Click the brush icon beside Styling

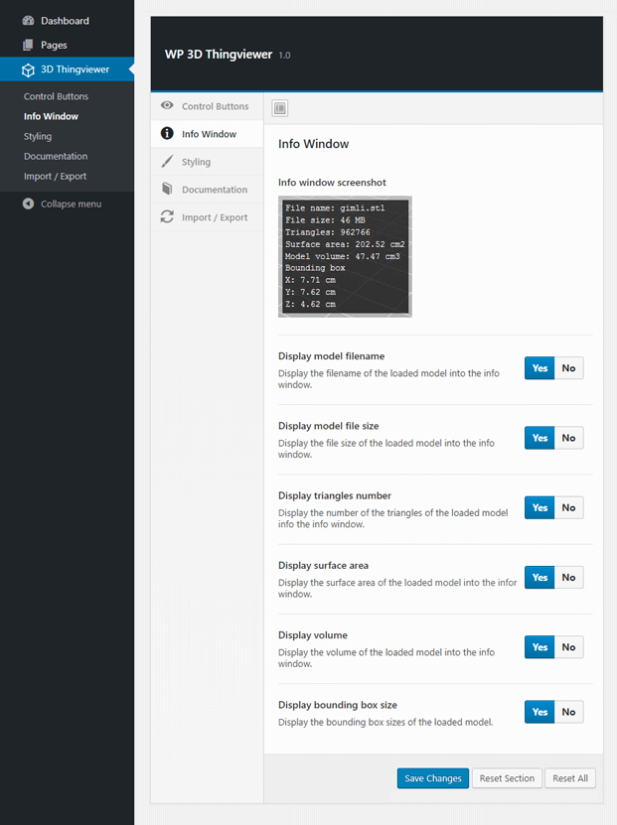point(167,161)
